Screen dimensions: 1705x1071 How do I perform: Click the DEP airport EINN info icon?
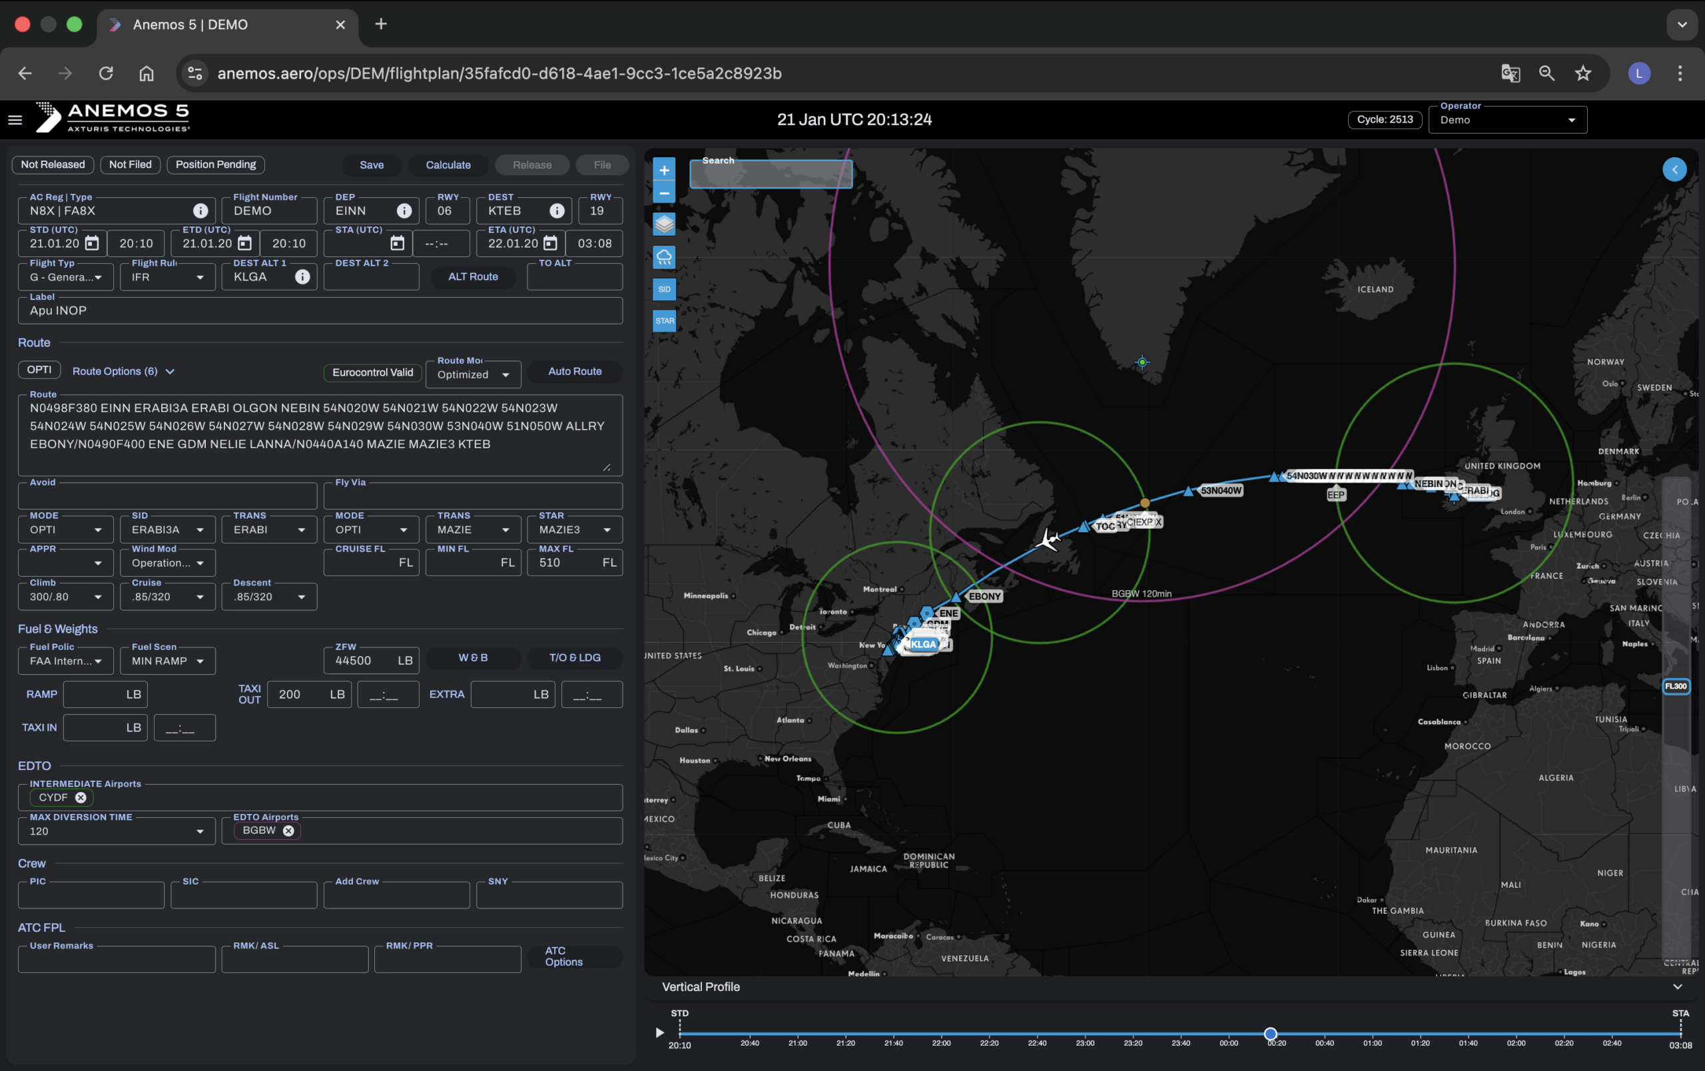point(404,211)
